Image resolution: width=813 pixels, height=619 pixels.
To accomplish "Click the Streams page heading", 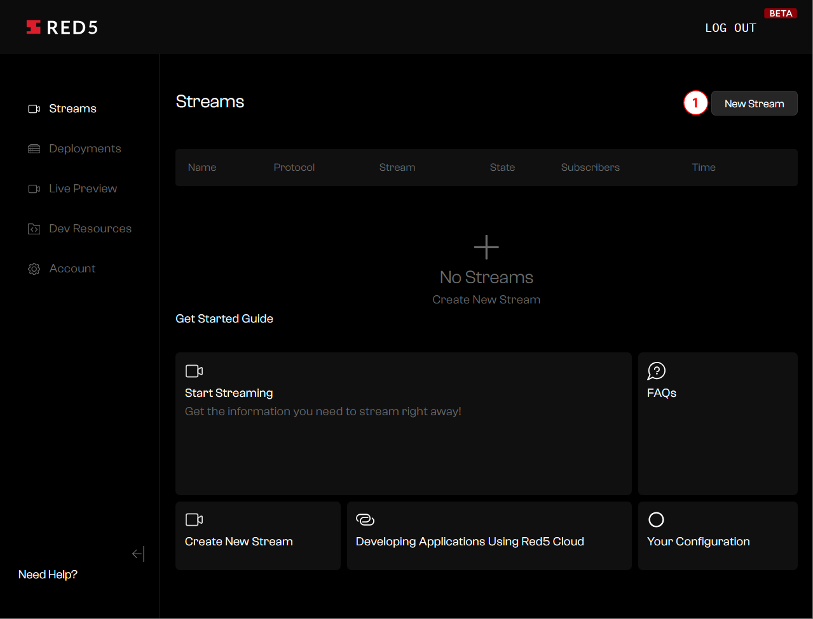I will [210, 102].
